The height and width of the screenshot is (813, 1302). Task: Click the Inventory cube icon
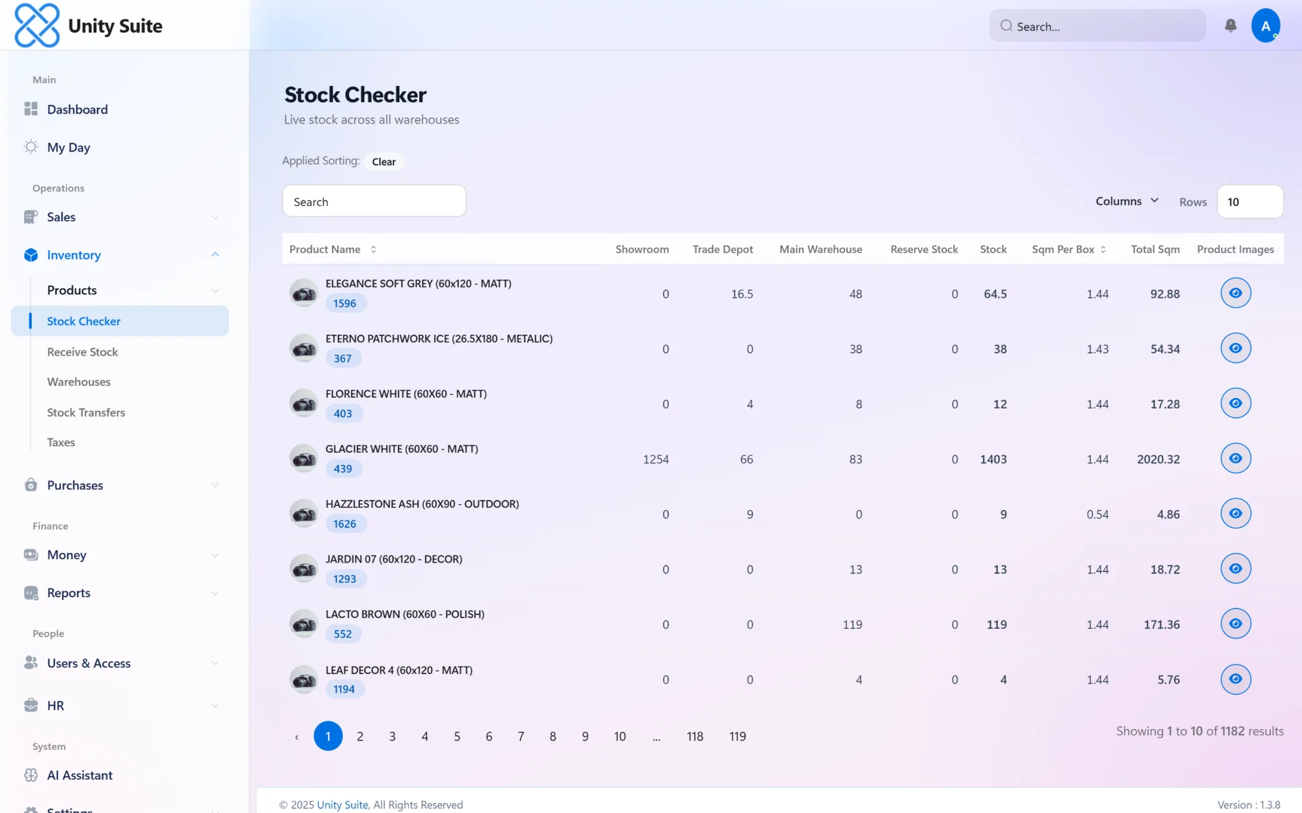click(x=31, y=255)
